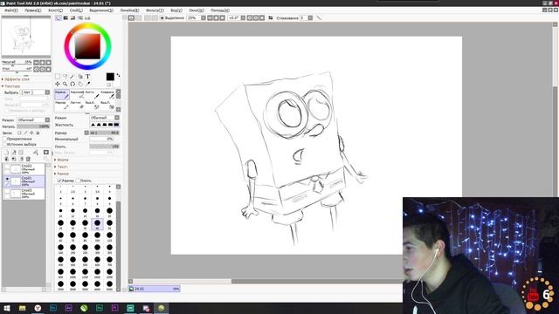Select the lasso selection tool

tap(65, 77)
